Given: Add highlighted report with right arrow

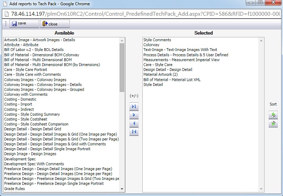Looking at the screenshot, I should point(134,115).
